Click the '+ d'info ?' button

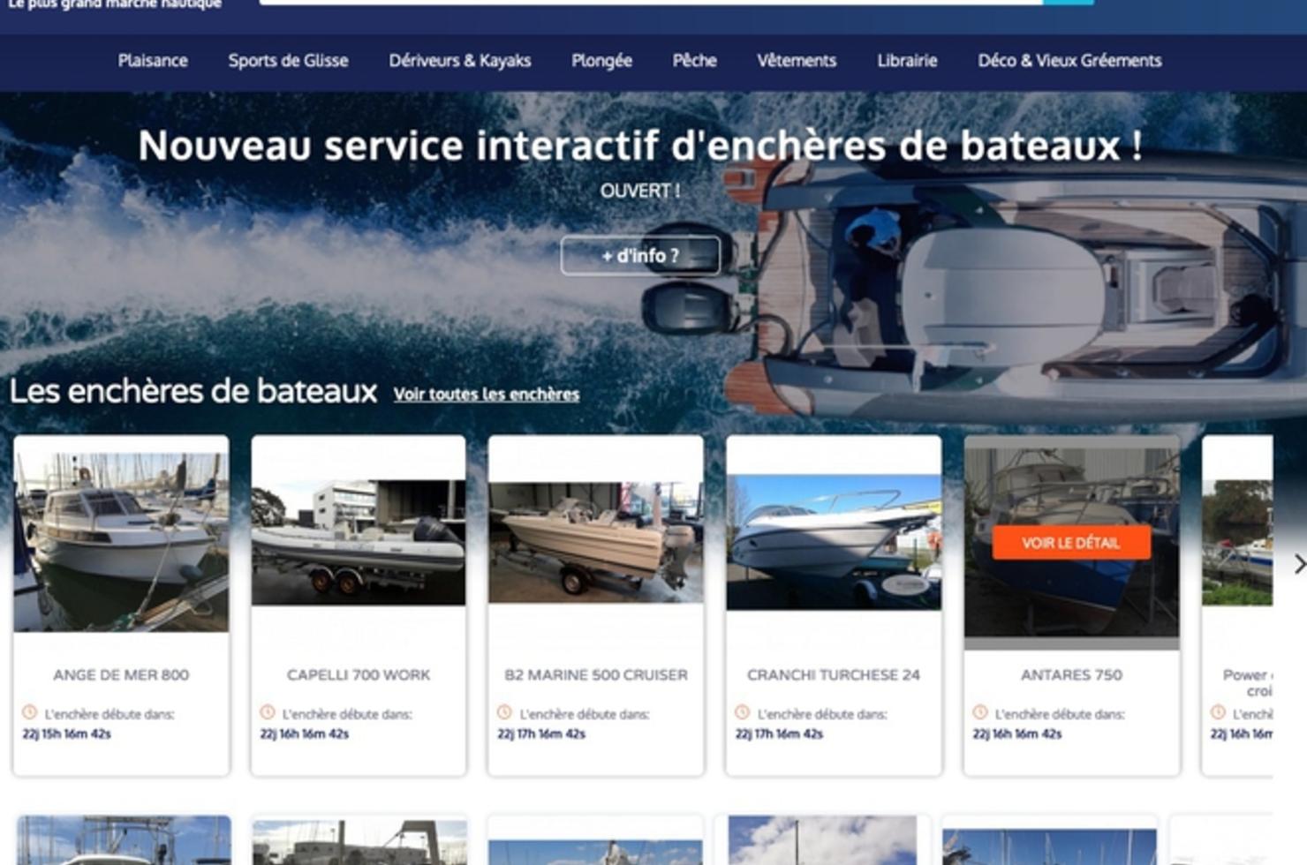click(640, 256)
